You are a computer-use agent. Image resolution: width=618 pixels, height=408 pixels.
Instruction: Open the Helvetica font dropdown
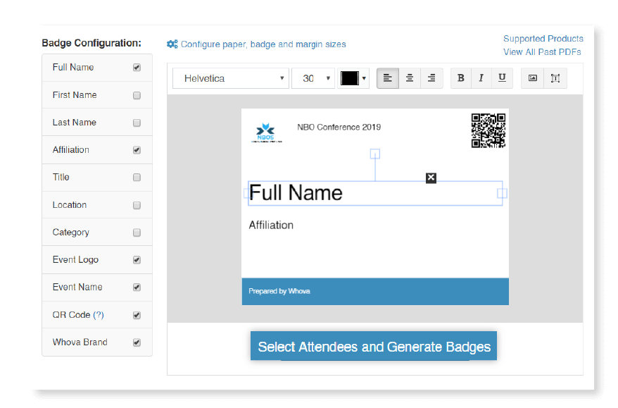click(231, 78)
